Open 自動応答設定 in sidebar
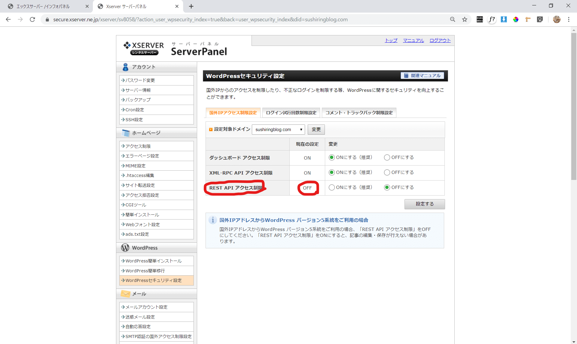 tap(156, 327)
